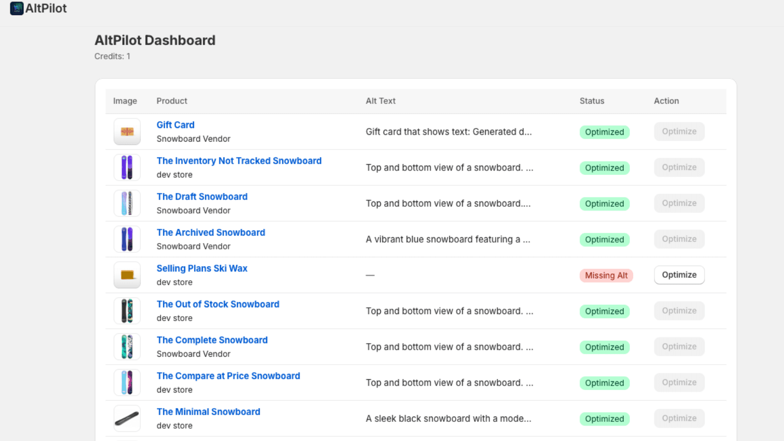Select the Minimal Snowboard thumbnail image
This screenshot has height=441, width=784.
[x=127, y=418]
